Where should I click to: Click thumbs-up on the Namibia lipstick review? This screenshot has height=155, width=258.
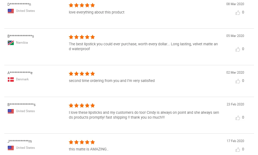pos(238,49)
